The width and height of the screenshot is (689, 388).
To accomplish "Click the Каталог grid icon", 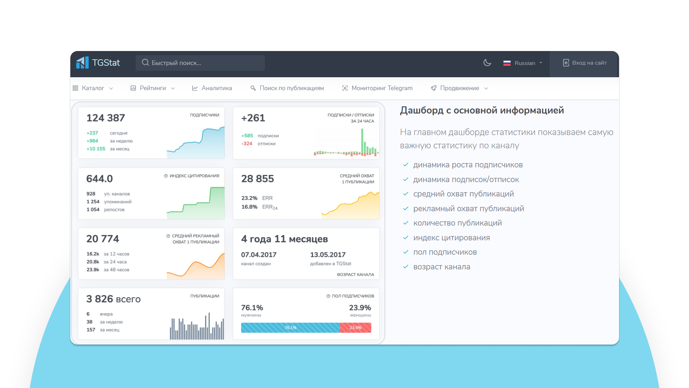I will [75, 88].
